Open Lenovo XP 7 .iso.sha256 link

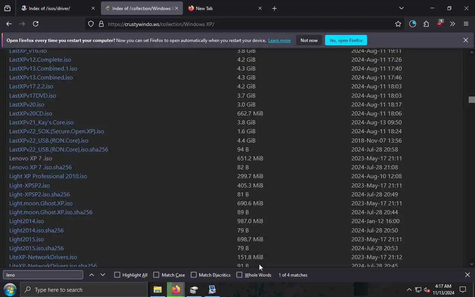(40, 167)
